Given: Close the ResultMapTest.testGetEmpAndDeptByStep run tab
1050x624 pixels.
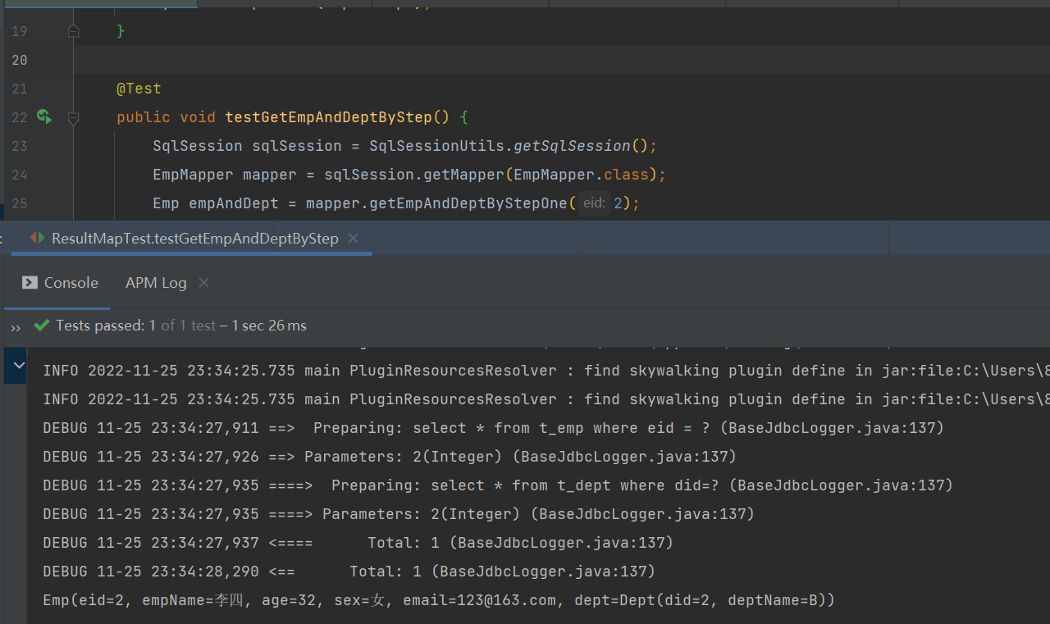Looking at the screenshot, I should click(354, 239).
